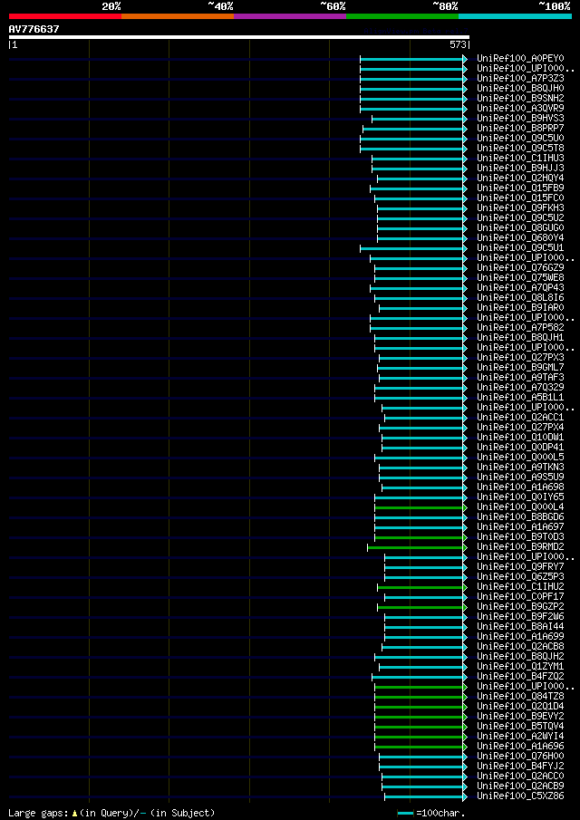Select the UniRef100_B8AI44 label
This screenshot has width=580, height=820.
pos(520,628)
